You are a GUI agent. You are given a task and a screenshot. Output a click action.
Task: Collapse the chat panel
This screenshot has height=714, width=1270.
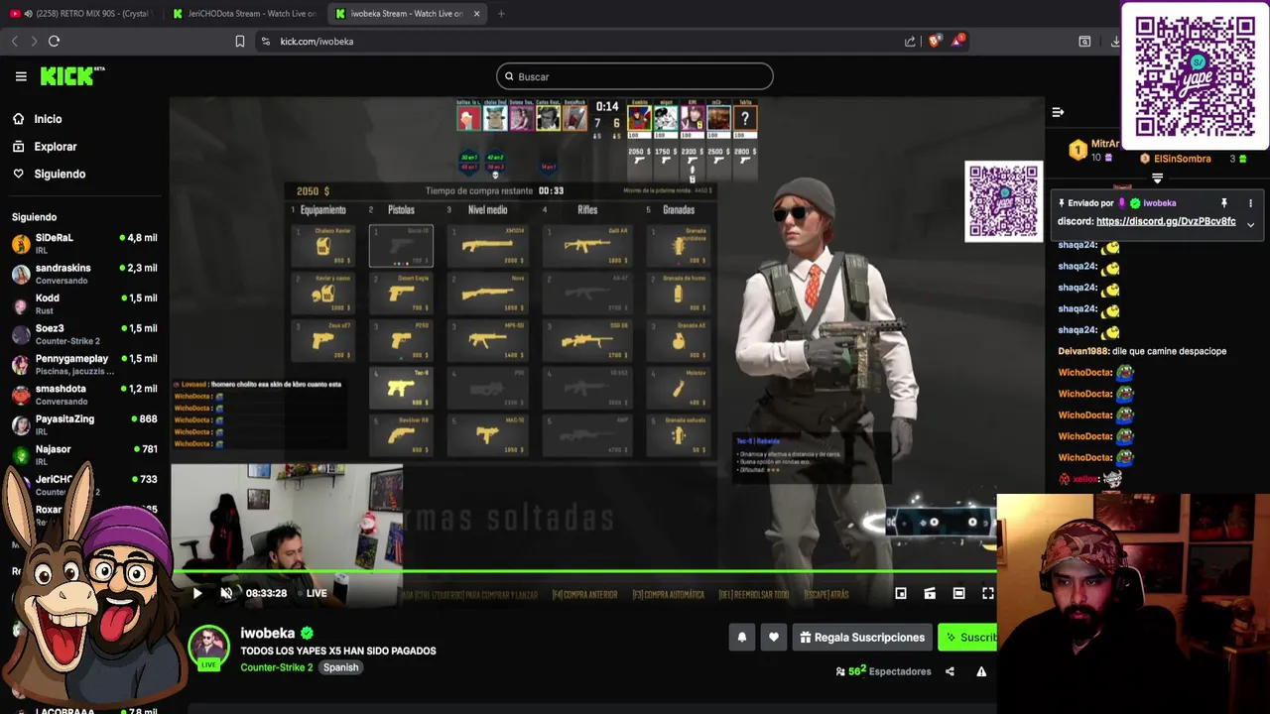pyautogui.click(x=1058, y=112)
